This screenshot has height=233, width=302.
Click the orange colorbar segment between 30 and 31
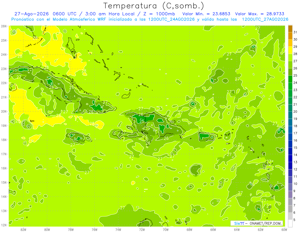[290, 36]
